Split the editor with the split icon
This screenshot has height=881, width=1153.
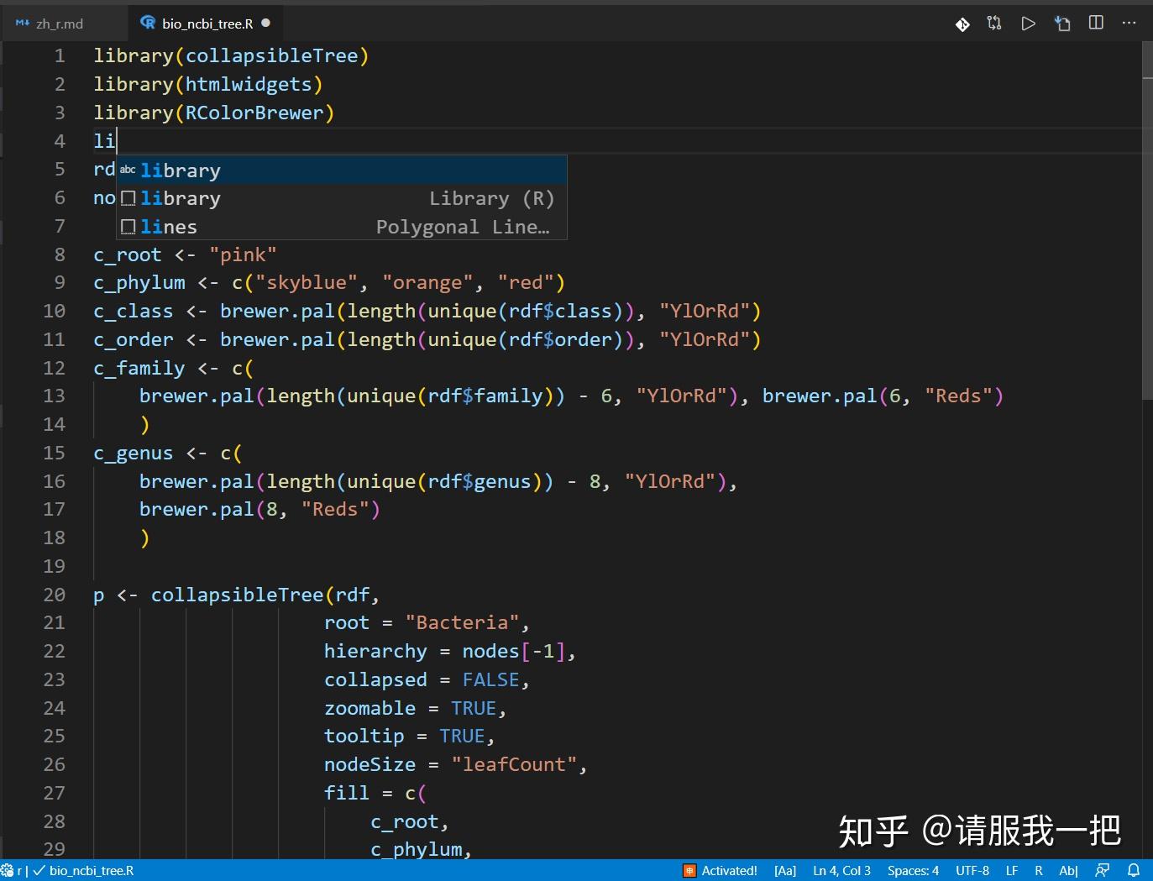click(x=1096, y=23)
